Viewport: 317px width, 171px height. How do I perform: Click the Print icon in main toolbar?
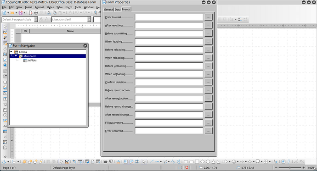click(36, 13)
